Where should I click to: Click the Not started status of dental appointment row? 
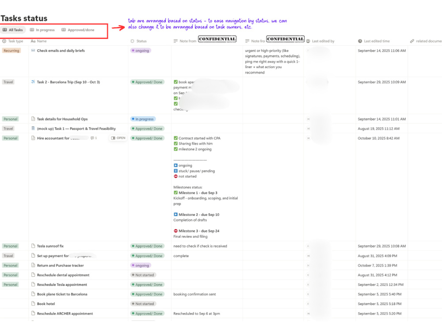tap(143, 275)
